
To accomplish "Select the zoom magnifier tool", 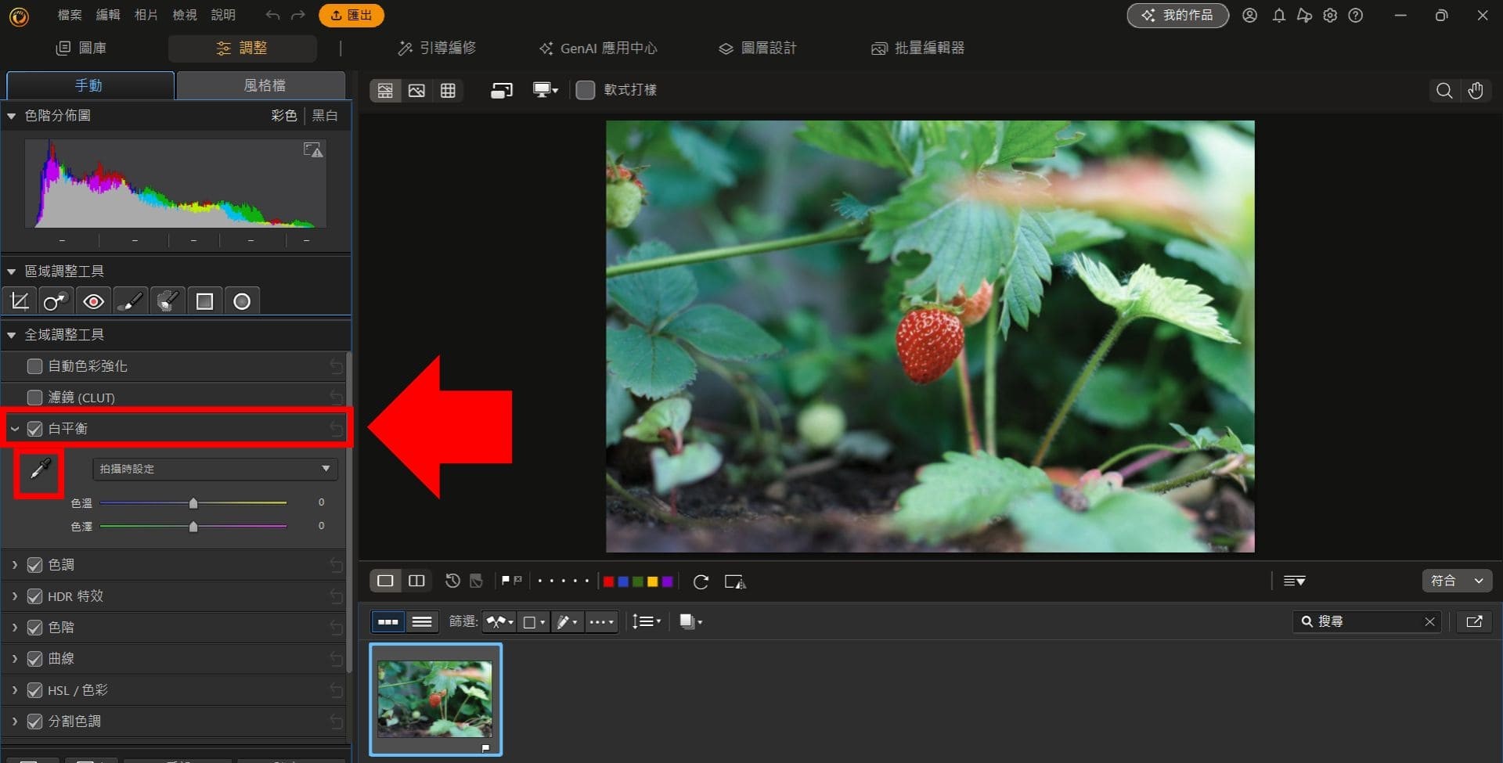I will pos(1444,91).
